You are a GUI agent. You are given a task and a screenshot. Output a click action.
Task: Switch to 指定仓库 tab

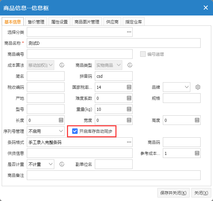134,22
